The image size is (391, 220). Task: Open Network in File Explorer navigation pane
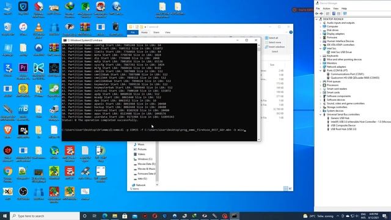[139, 185]
